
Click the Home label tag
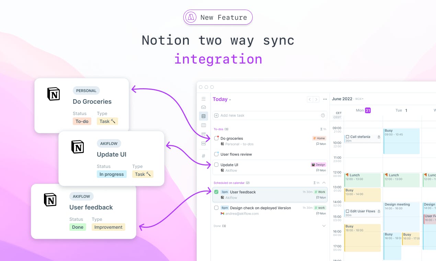319,138
